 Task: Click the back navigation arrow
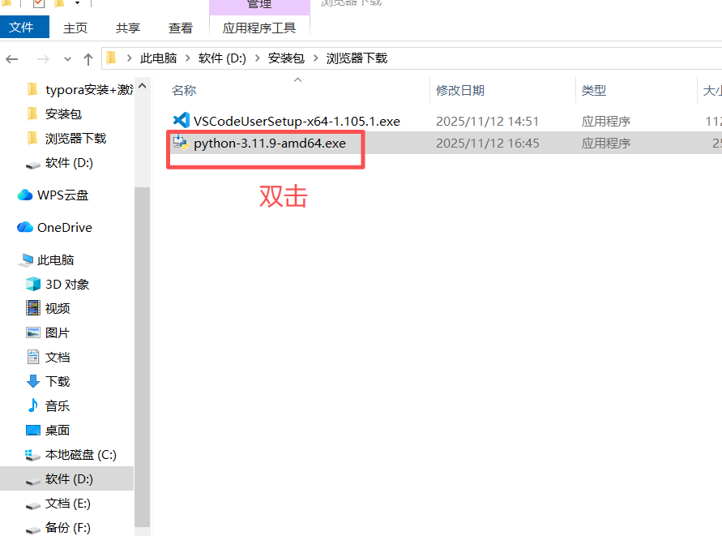[12, 59]
